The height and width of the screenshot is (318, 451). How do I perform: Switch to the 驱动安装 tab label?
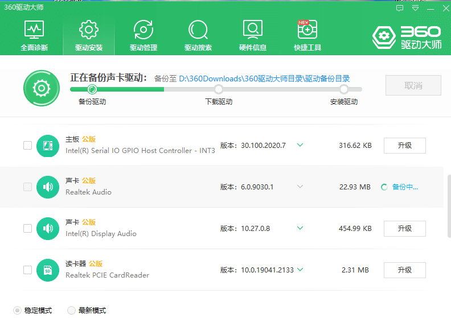[89, 47]
